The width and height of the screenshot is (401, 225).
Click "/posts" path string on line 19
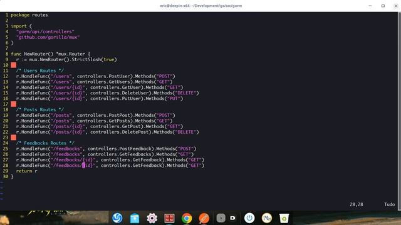click(61, 115)
